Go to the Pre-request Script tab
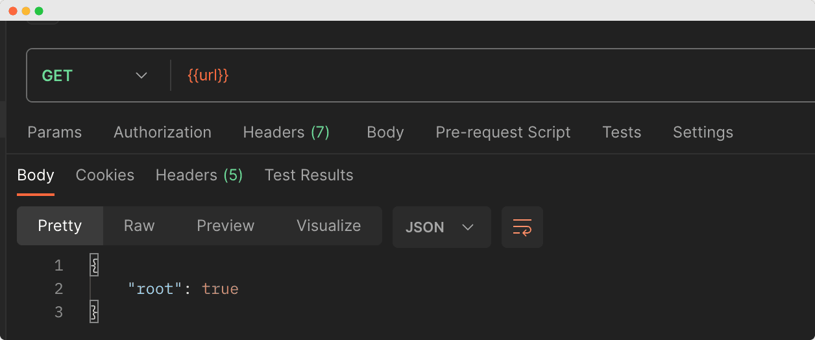Screen dimensions: 815x340 (x=503, y=132)
